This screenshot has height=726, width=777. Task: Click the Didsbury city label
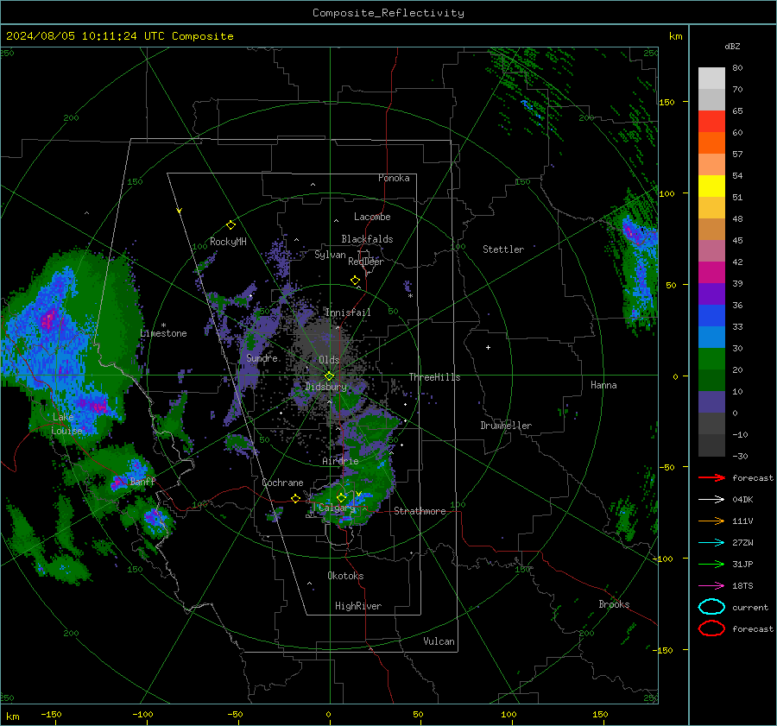[x=325, y=387]
